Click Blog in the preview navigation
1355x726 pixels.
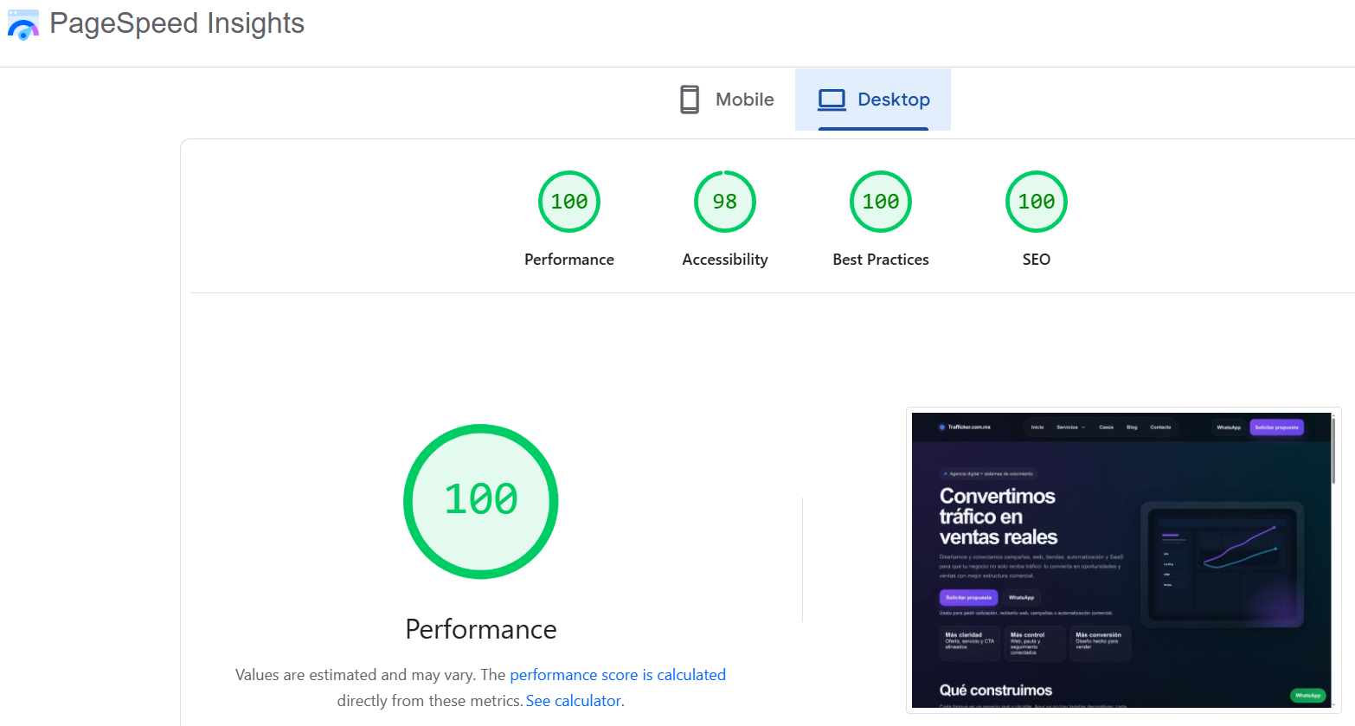coord(1132,427)
